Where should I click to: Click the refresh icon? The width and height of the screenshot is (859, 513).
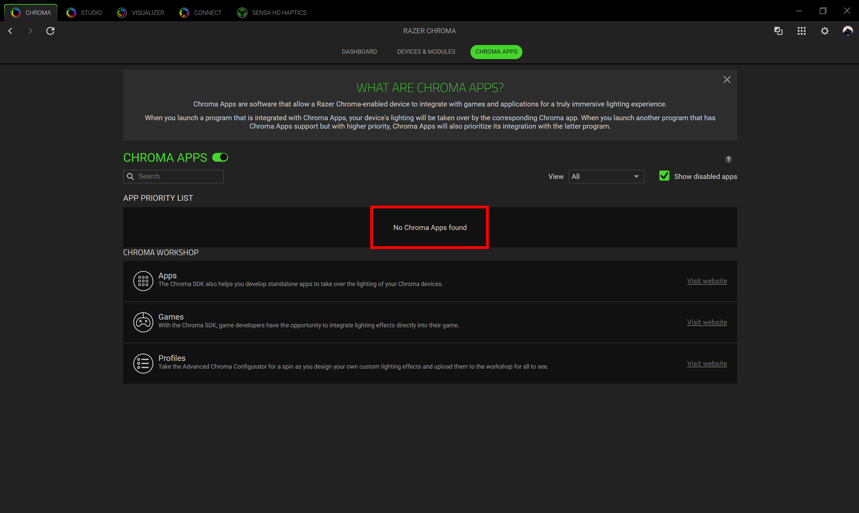click(50, 31)
